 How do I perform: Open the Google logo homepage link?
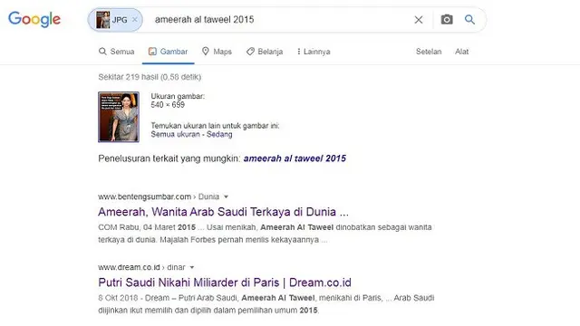pos(34,19)
